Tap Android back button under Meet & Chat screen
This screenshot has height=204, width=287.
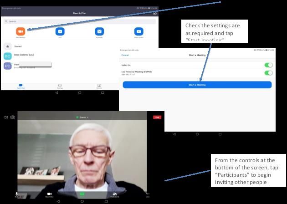coord(56,93)
